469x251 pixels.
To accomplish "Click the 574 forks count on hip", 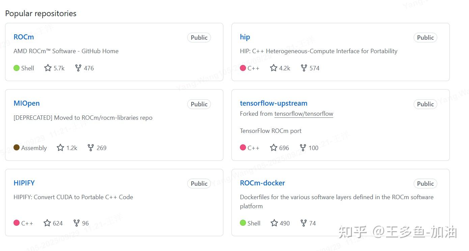I will tap(314, 68).
